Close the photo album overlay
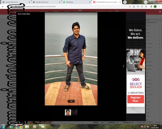This screenshot has height=129, width=162. [160, 12]
